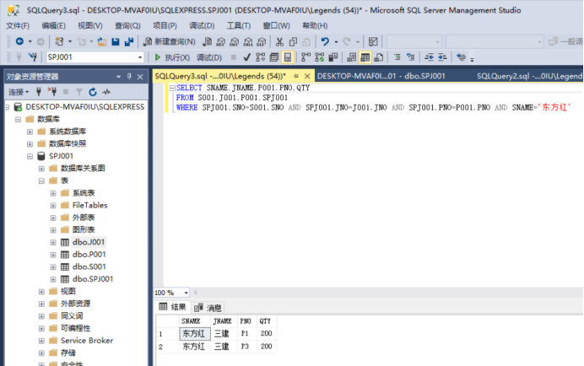This screenshot has height=366, width=584.
Task: Switch output to Results to Text
Action: click(x=351, y=57)
